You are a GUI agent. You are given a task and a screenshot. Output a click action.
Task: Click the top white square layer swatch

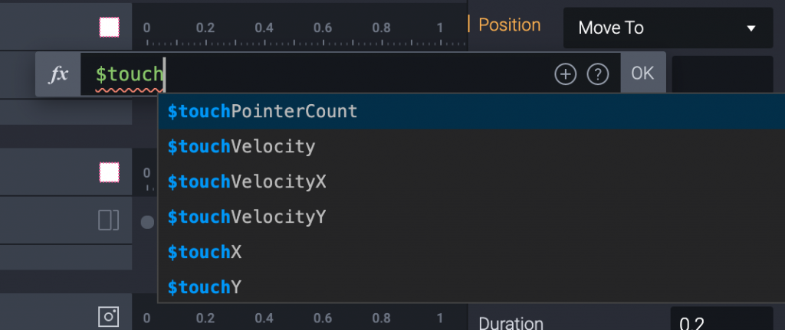click(x=110, y=28)
